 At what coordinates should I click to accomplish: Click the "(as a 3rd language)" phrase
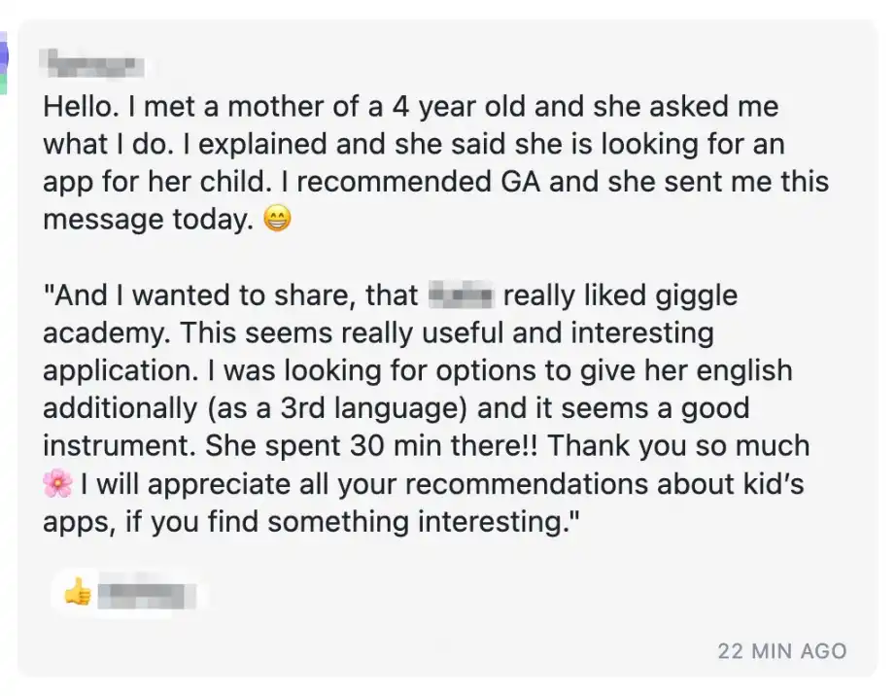coord(346,408)
